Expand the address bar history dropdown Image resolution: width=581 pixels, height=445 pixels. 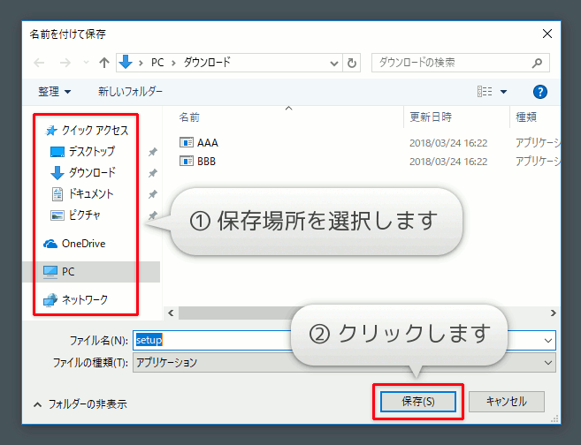pyautogui.click(x=333, y=63)
